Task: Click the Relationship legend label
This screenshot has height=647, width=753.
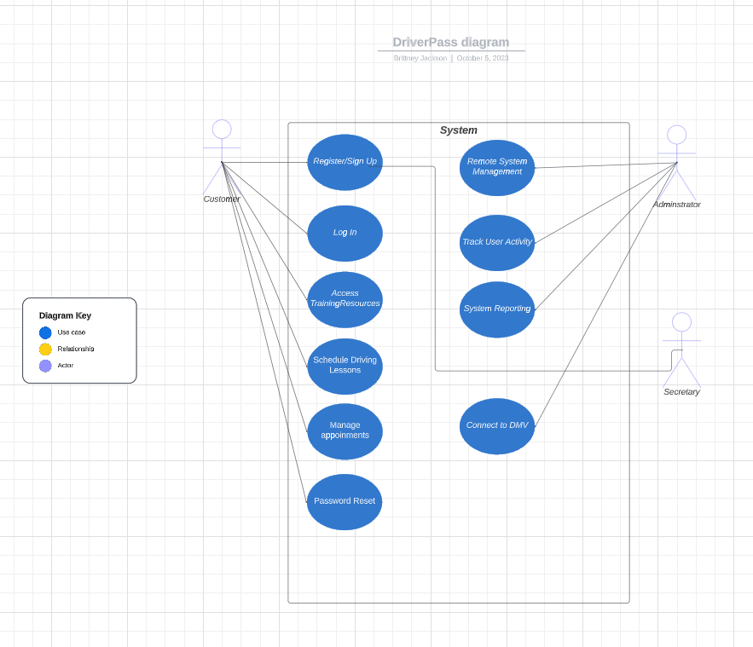Action: 76,349
